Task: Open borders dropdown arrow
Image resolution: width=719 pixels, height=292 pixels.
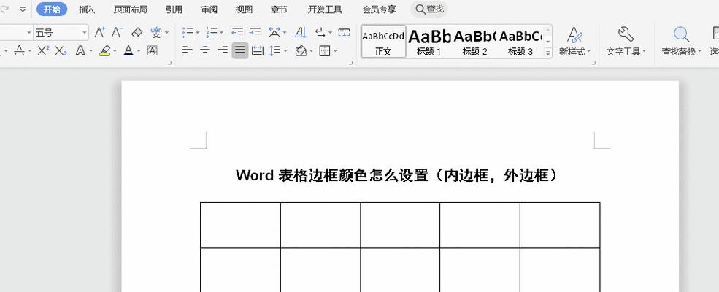Action: click(x=335, y=51)
